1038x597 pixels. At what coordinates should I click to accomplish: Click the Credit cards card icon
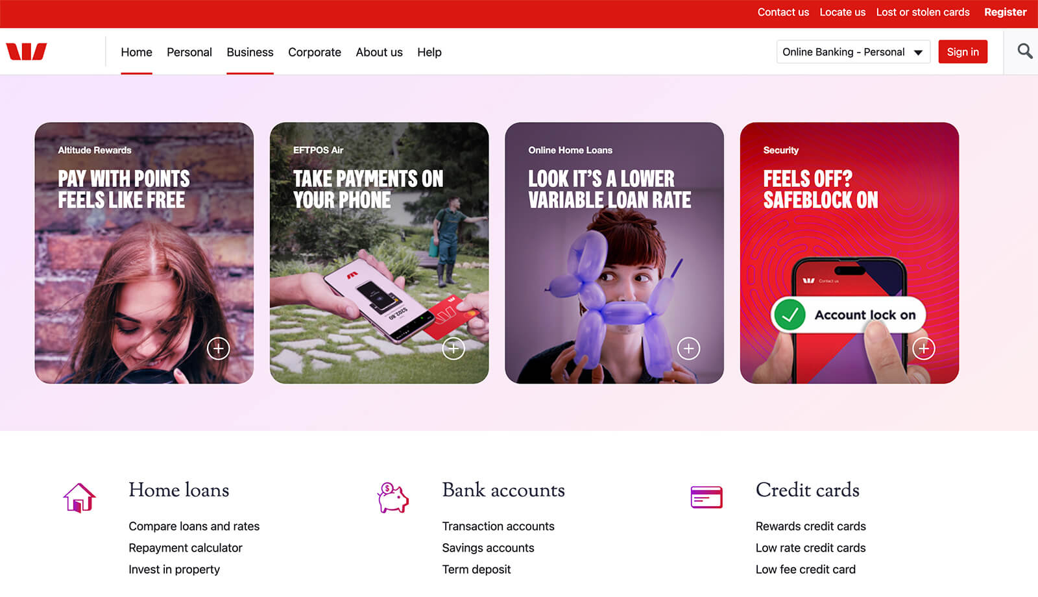tap(706, 497)
